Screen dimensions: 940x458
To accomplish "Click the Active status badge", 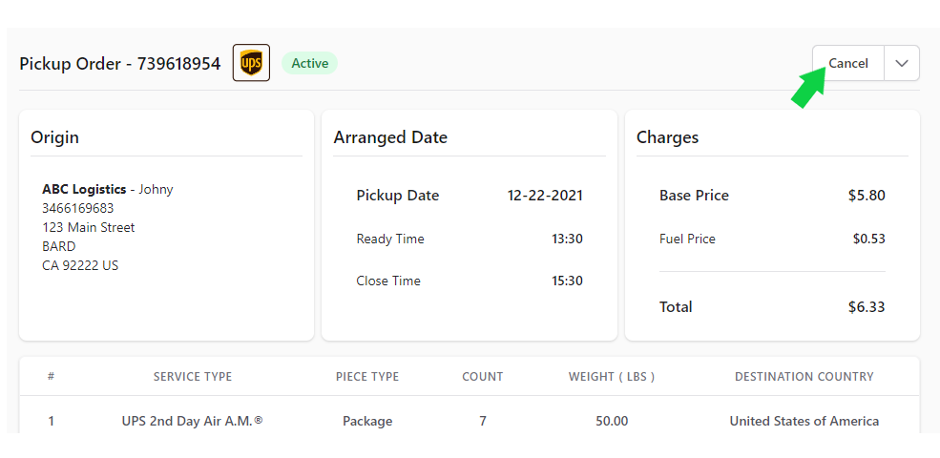I will coord(310,63).
